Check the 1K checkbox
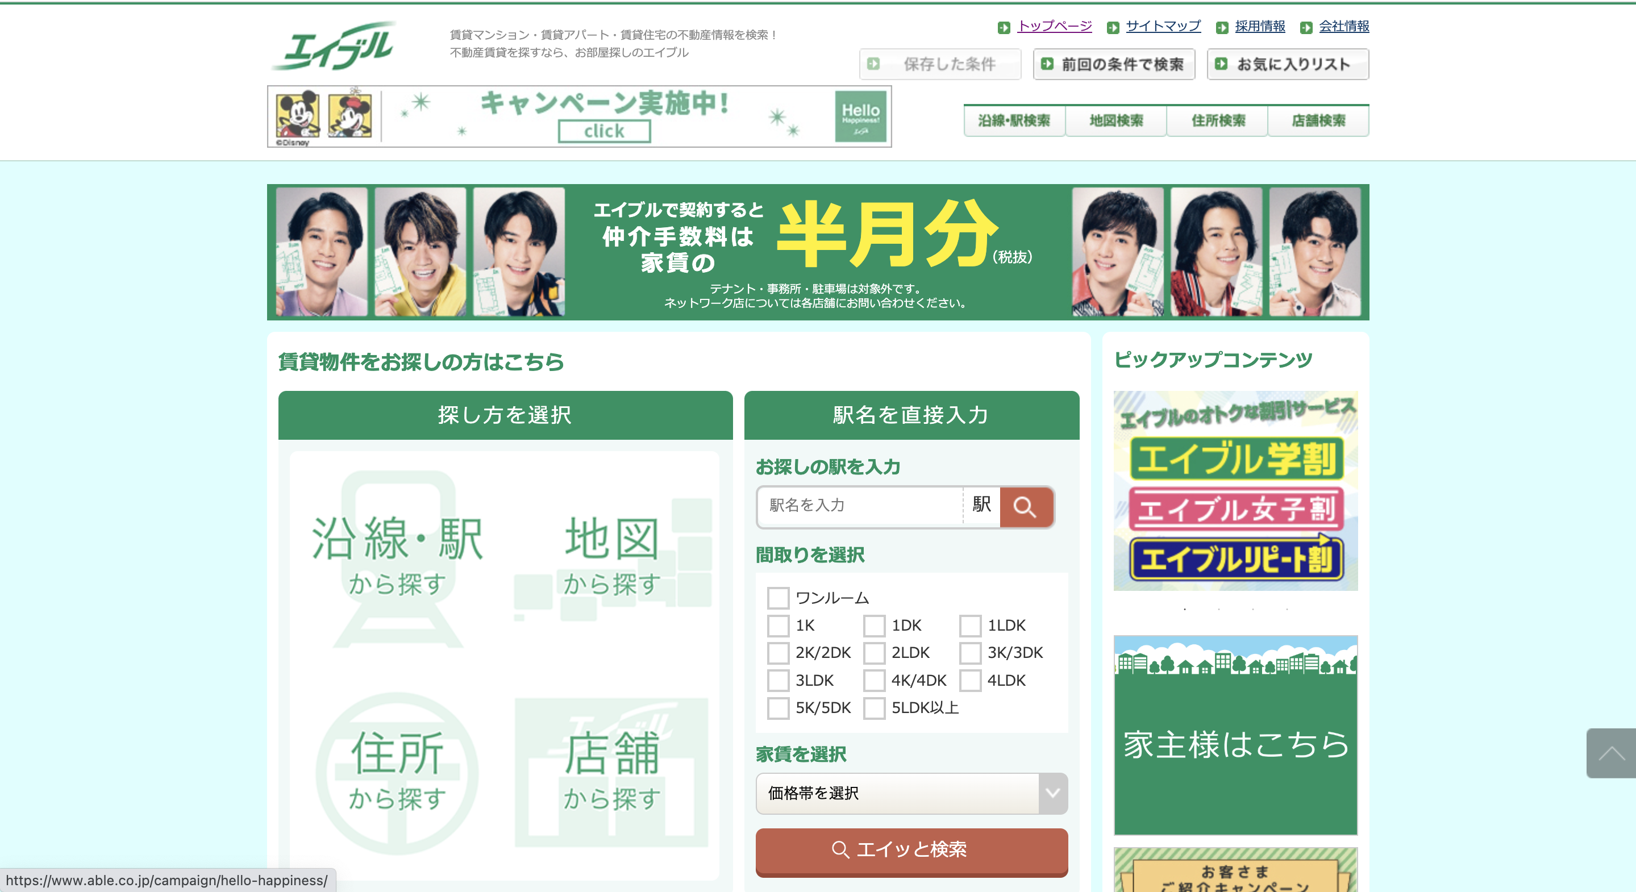Screen dimensions: 1636x892 [778, 626]
